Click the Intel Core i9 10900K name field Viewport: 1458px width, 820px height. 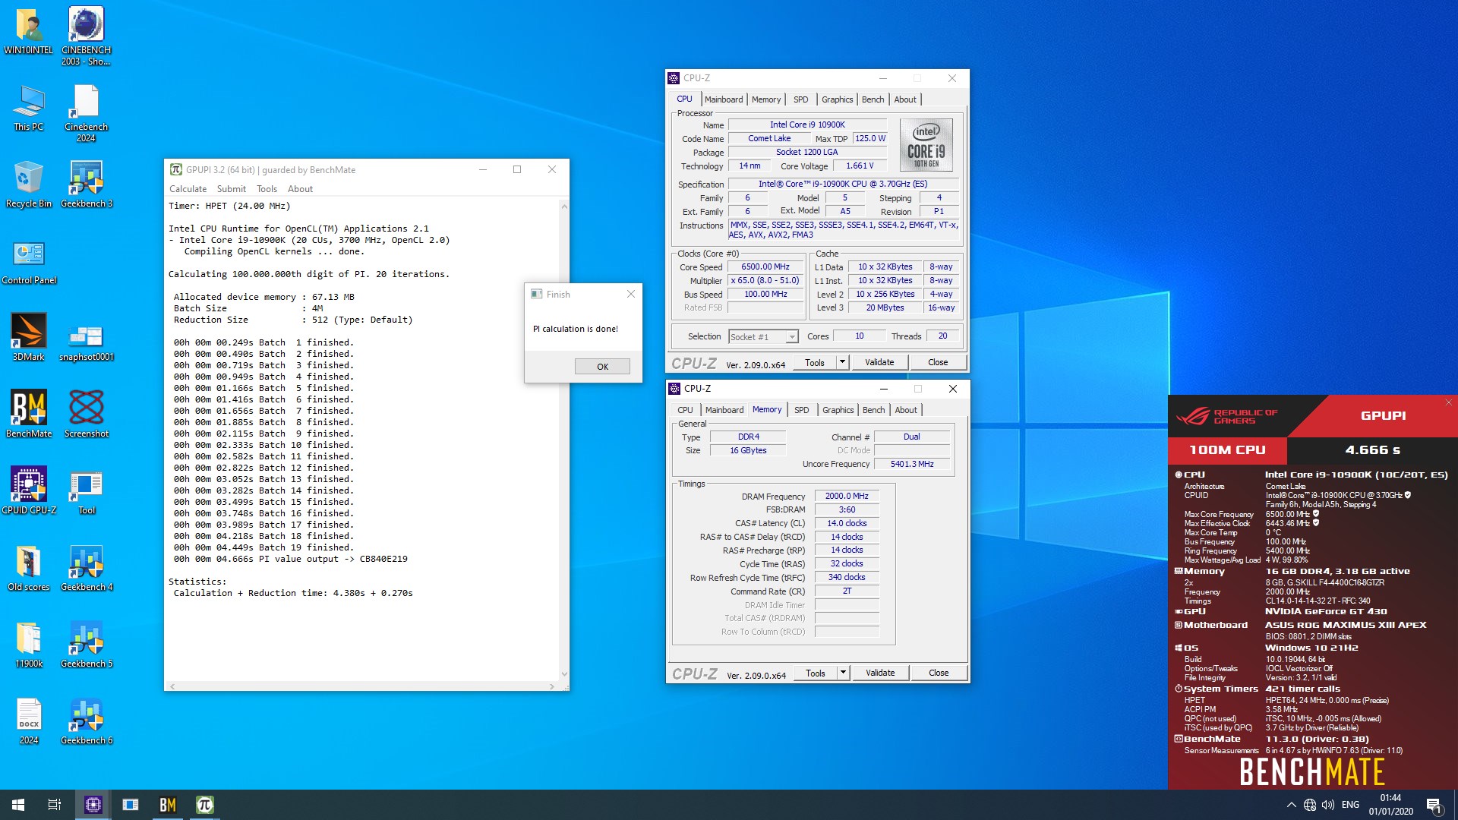pyautogui.click(x=807, y=125)
